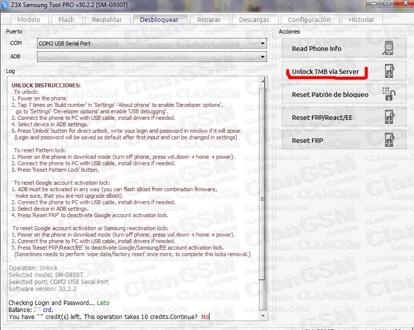Click 'Selected model: SM-G930T' log line
Image resolution: width=414 pixels, height=330 pixels.
46,275
